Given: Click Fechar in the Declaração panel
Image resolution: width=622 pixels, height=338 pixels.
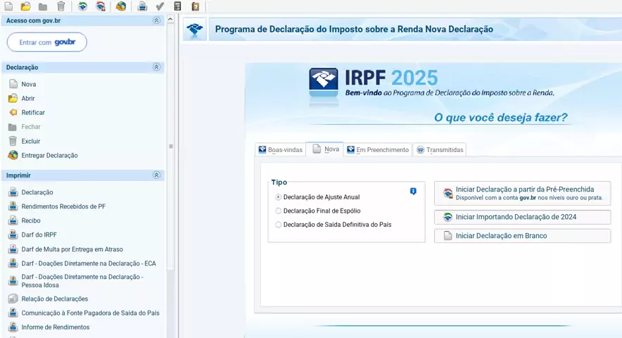Looking at the screenshot, I should click(31, 127).
